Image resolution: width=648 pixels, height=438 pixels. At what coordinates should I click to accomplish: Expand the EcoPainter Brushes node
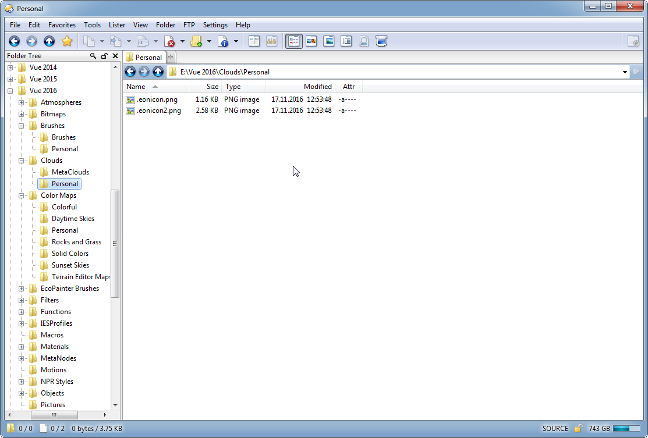pos(21,289)
